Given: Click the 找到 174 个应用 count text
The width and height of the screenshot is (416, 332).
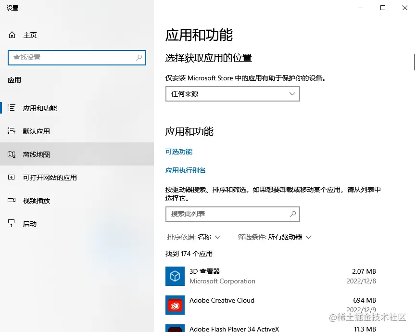Looking at the screenshot, I should click(x=189, y=254).
